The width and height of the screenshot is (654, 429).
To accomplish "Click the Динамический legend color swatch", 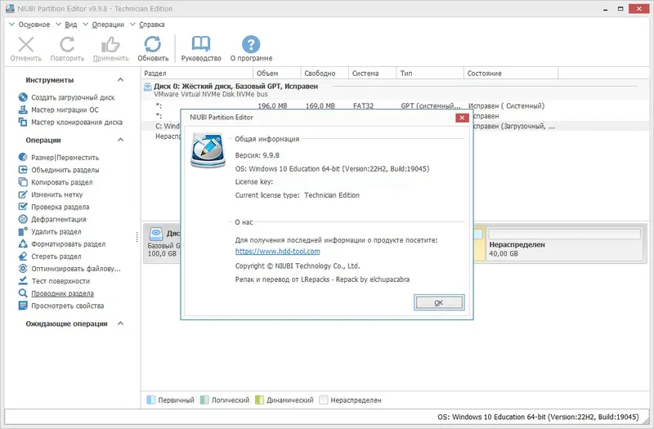I will [x=259, y=400].
